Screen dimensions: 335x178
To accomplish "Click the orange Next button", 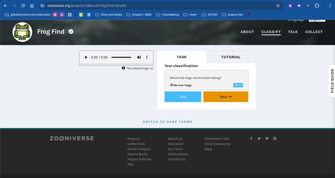I will click(x=226, y=97).
